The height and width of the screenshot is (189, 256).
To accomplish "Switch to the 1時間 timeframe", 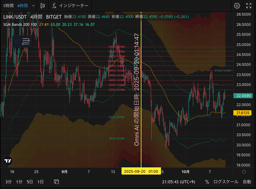I will point(8,6).
